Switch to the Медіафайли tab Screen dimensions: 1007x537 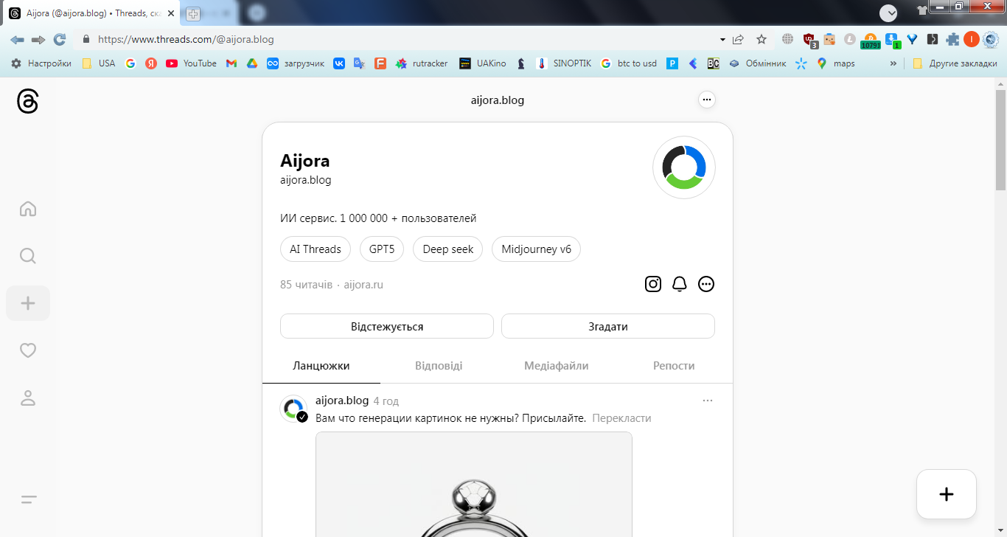point(557,366)
